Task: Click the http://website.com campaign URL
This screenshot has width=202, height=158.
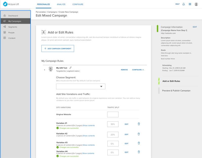Action: coord(168,33)
